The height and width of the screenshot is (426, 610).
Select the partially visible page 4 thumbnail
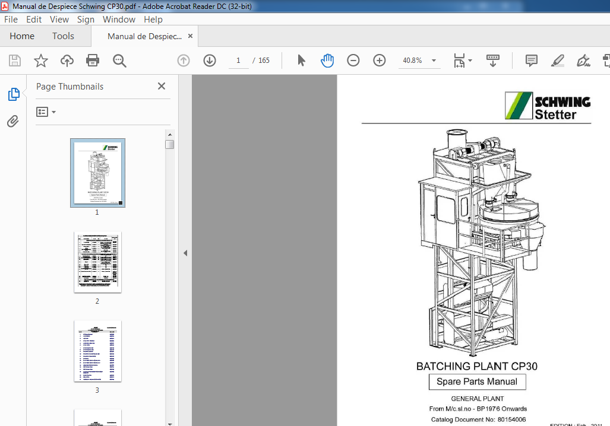97,418
